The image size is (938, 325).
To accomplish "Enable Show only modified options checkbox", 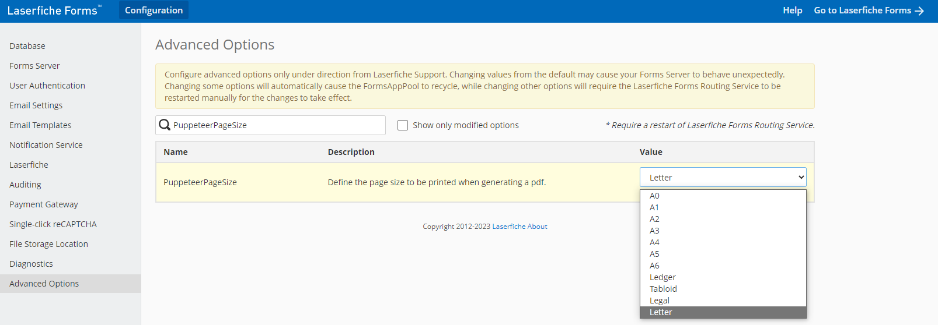I will click(403, 125).
